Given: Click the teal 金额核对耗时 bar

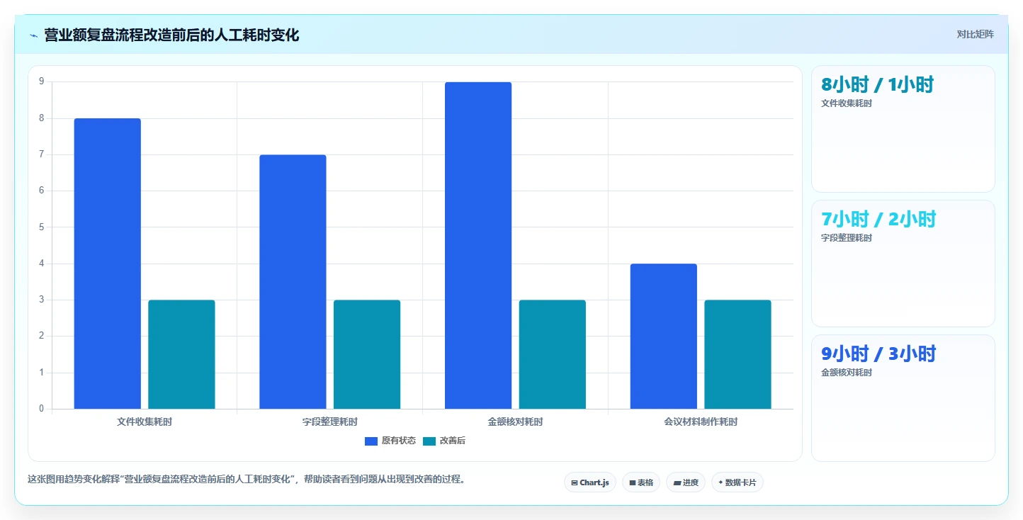Looking at the screenshot, I should [x=553, y=354].
